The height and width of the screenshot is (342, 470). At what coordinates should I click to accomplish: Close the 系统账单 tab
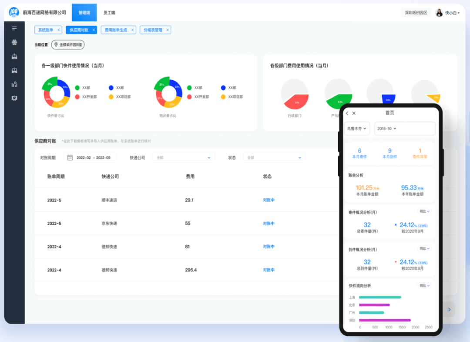pos(59,30)
